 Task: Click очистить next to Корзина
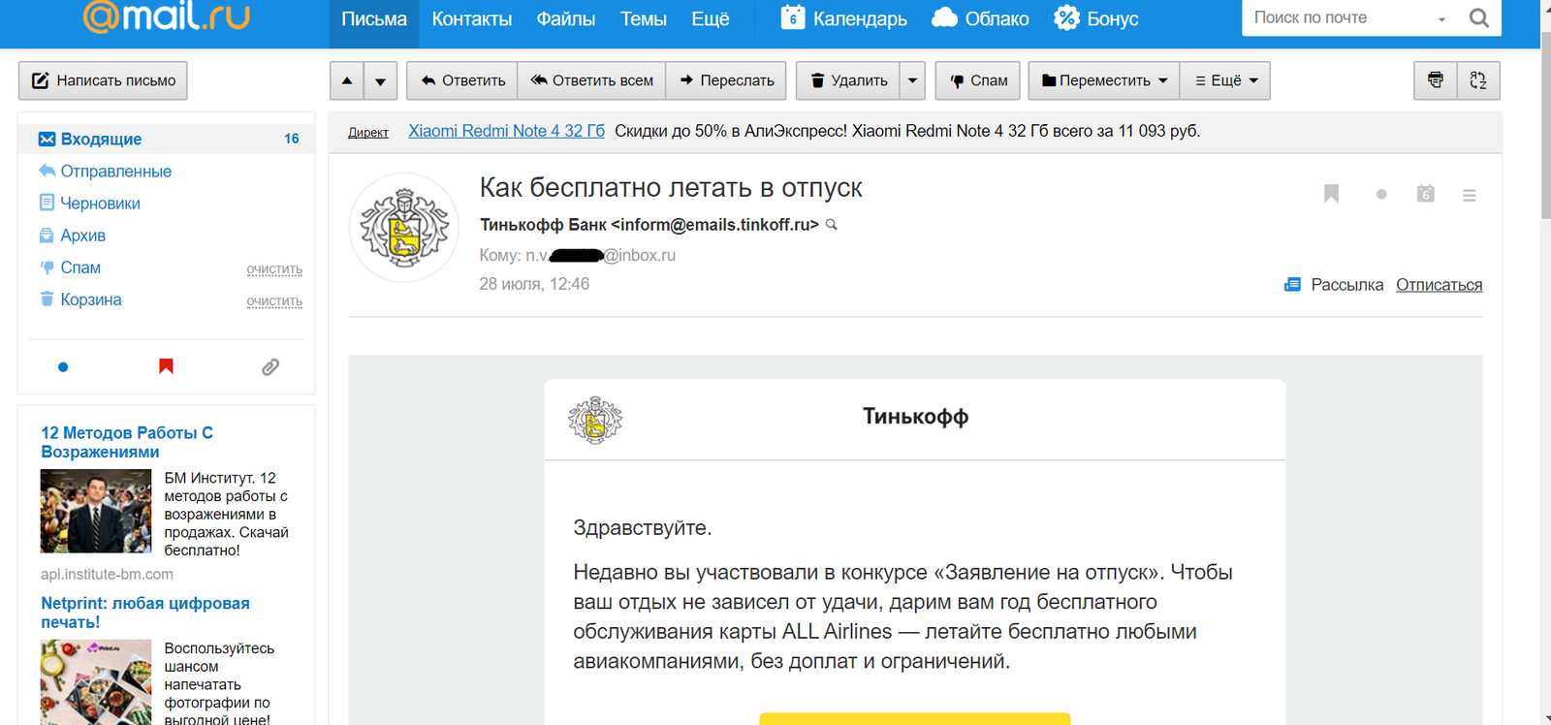pyautogui.click(x=274, y=301)
